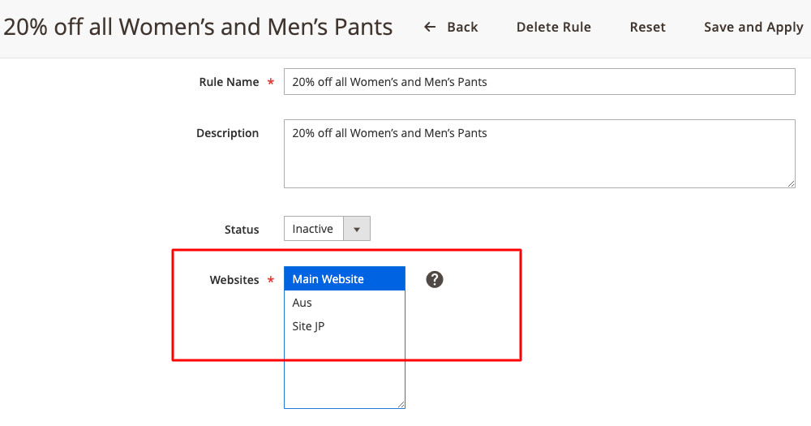
Task: Click the Rule Name field label
Action: tap(229, 82)
